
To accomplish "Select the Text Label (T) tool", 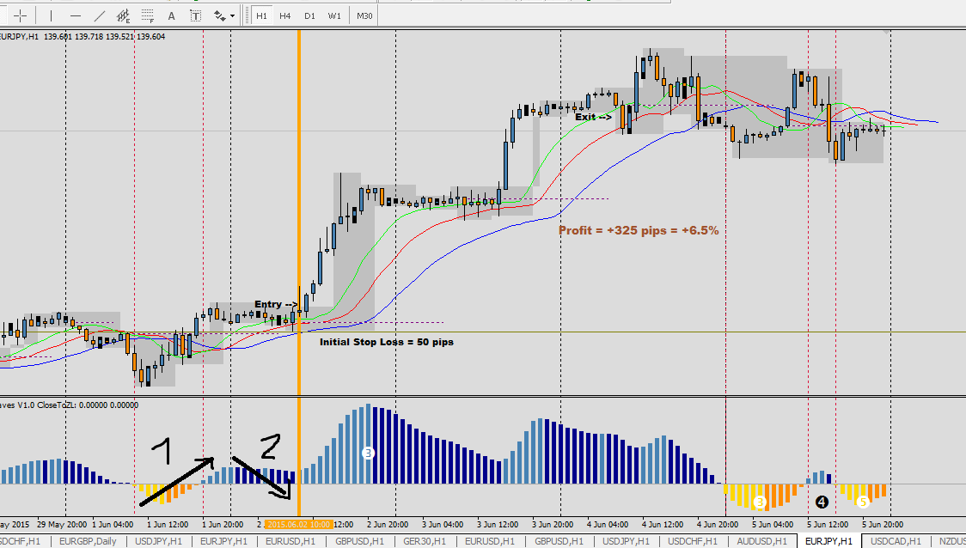I will [x=195, y=16].
